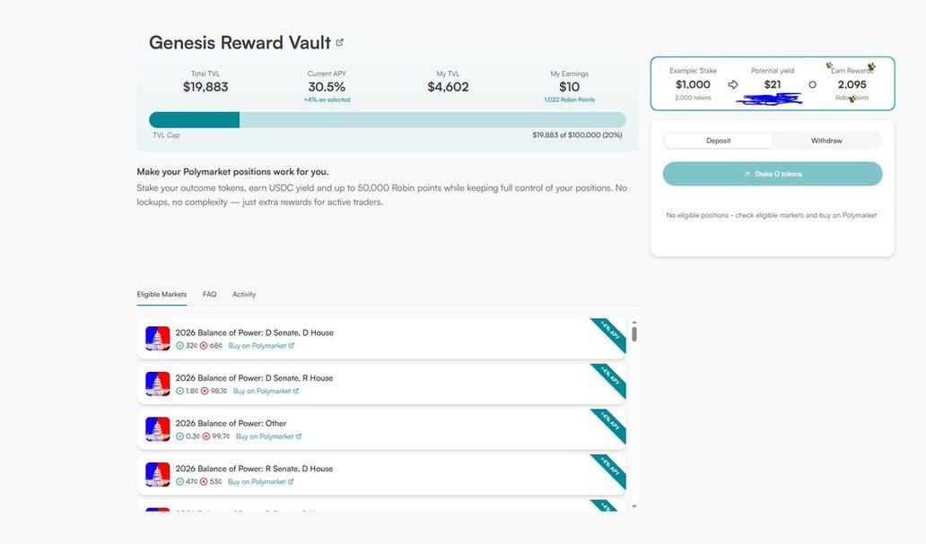
Task: Open the Activity tab
Action: point(244,294)
